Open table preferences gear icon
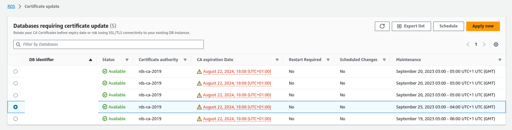The image size is (512, 130). click(496, 44)
